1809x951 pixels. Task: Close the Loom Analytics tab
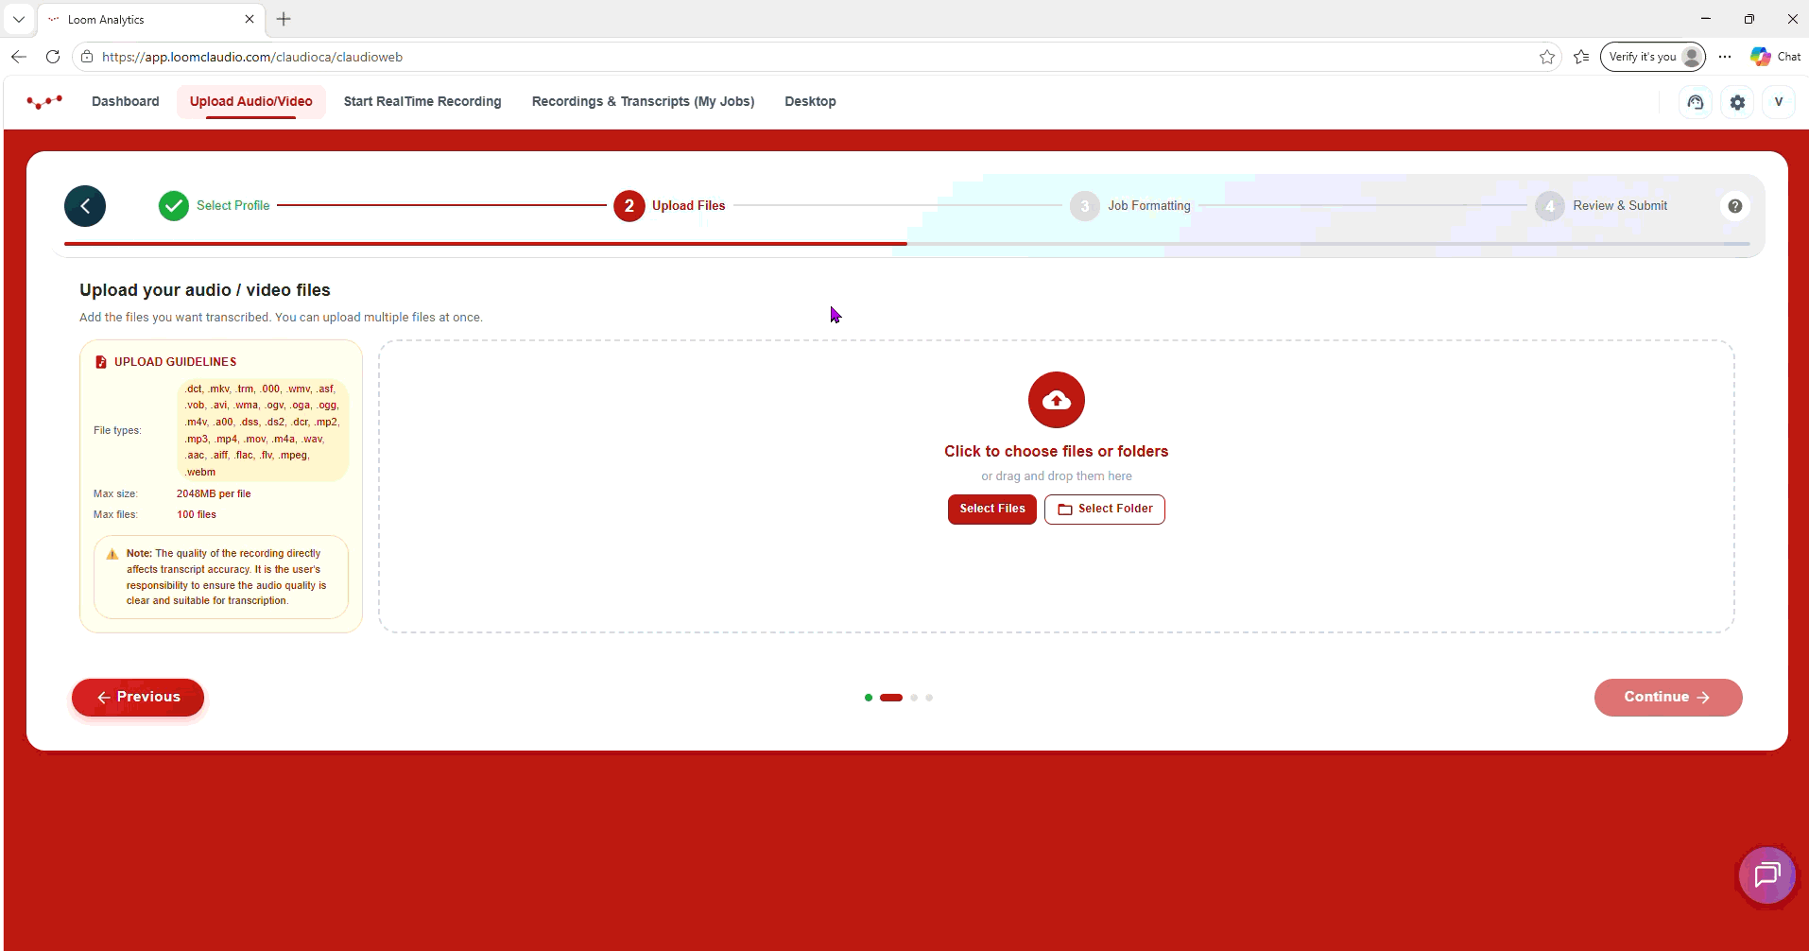[x=250, y=19]
